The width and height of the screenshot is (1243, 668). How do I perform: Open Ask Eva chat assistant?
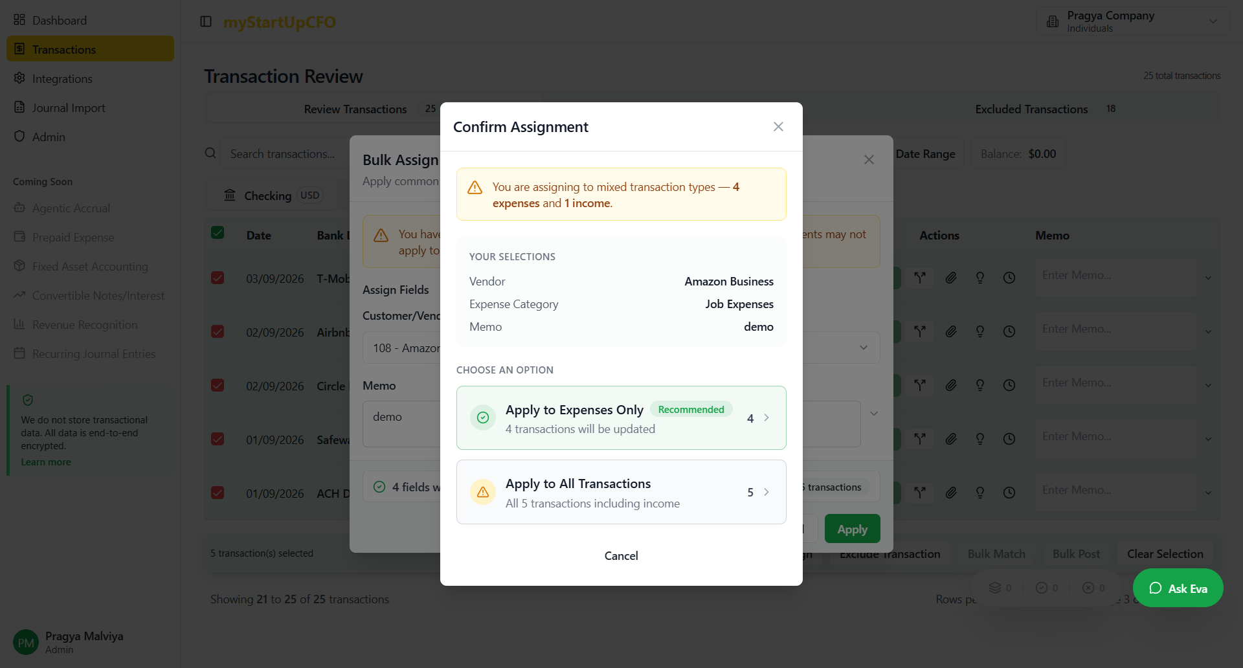tap(1178, 588)
